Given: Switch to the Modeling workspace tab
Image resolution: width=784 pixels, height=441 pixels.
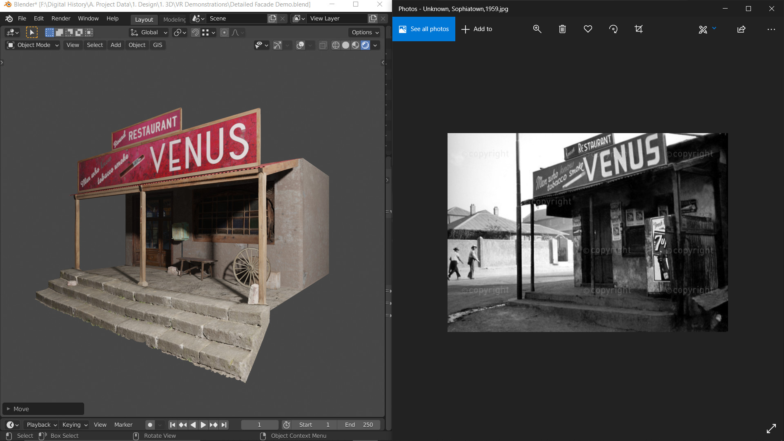Looking at the screenshot, I should click(174, 19).
